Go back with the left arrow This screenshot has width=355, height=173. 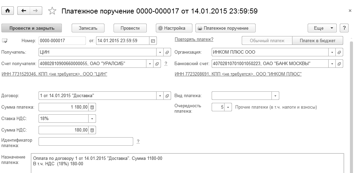[23, 11]
